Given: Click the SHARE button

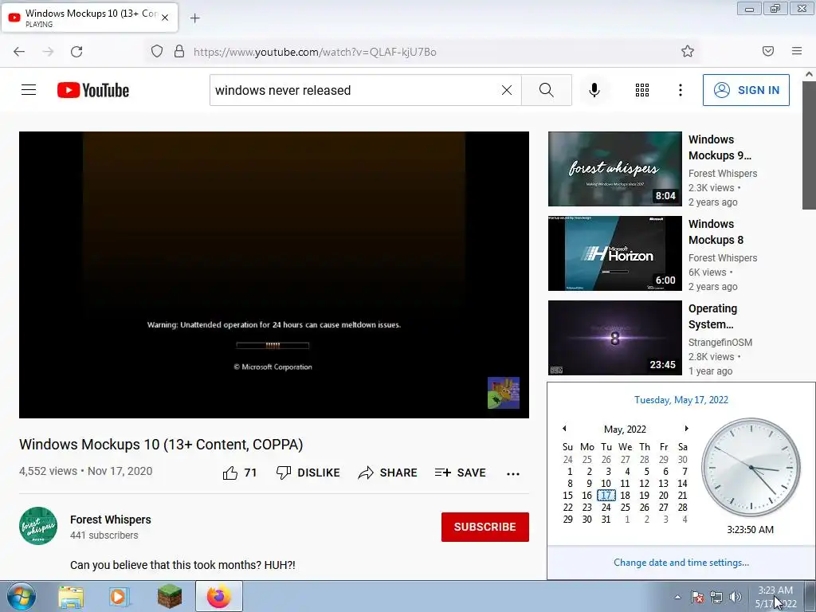Looking at the screenshot, I should [388, 473].
